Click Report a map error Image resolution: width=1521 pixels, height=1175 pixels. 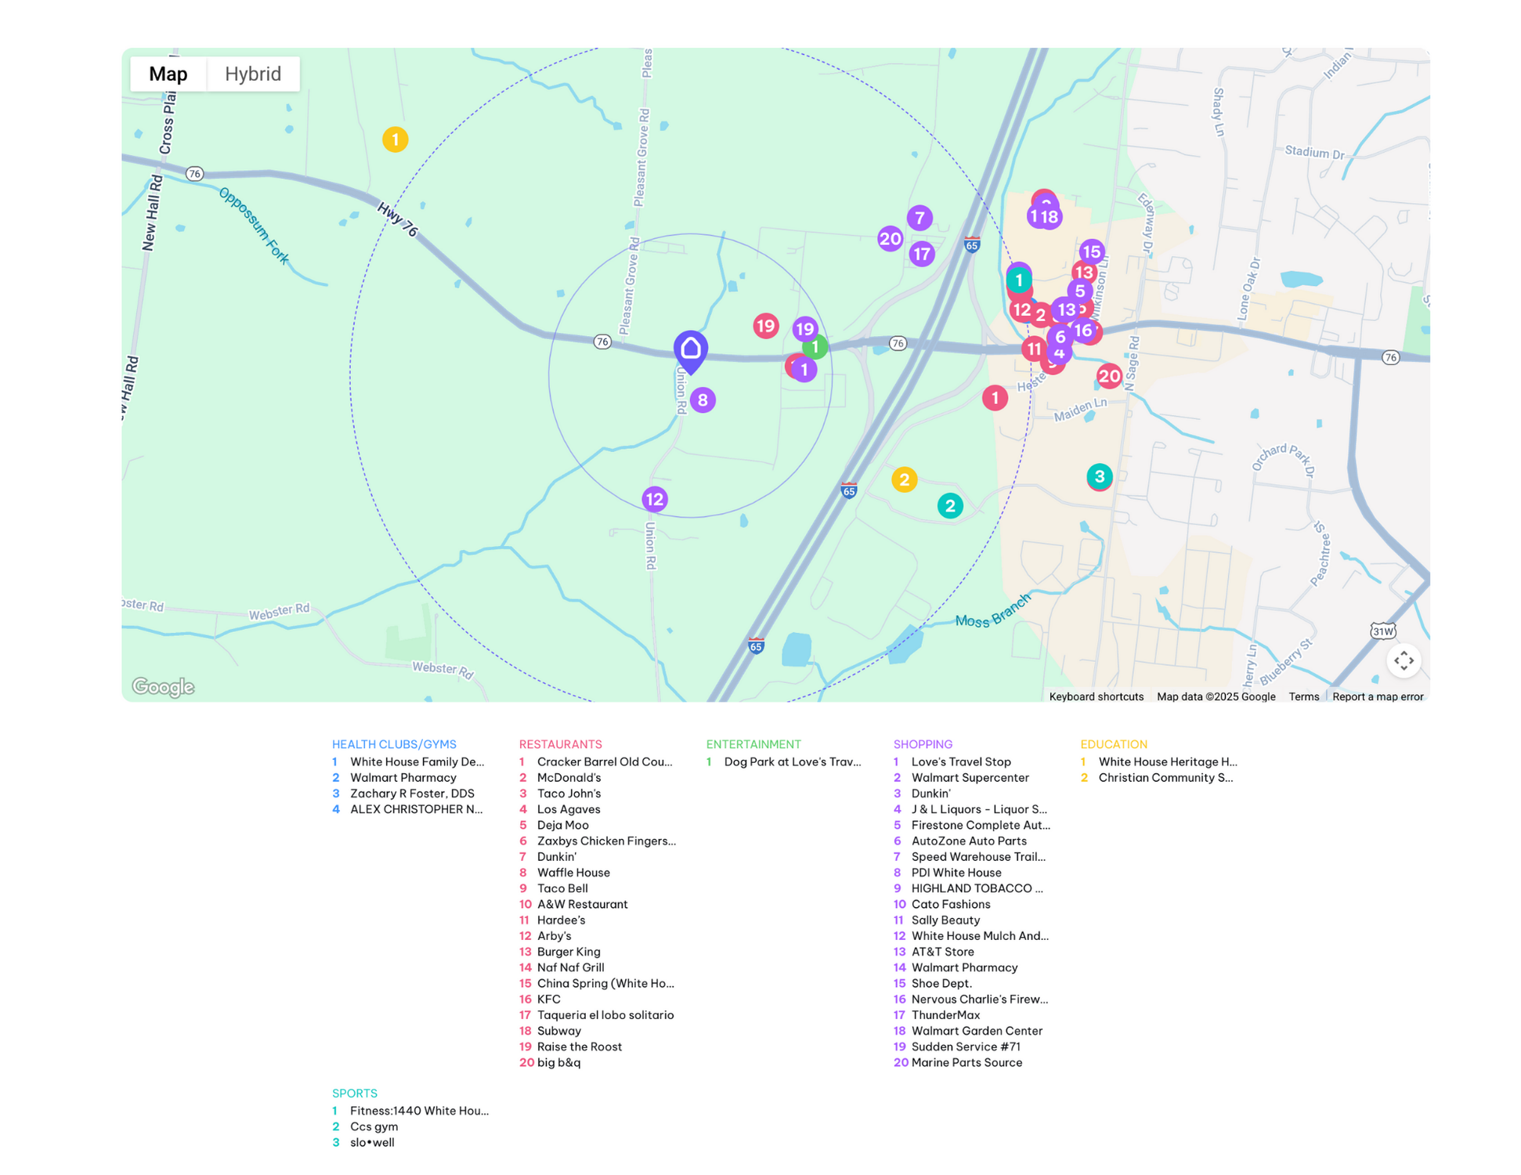(1377, 696)
